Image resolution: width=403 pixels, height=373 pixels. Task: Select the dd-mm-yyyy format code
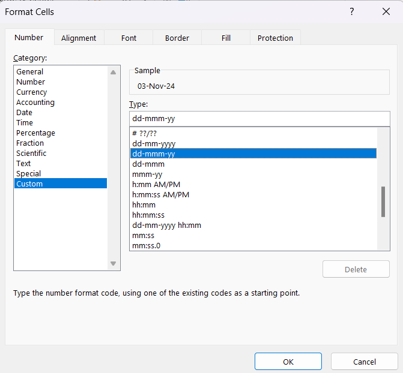coord(253,143)
